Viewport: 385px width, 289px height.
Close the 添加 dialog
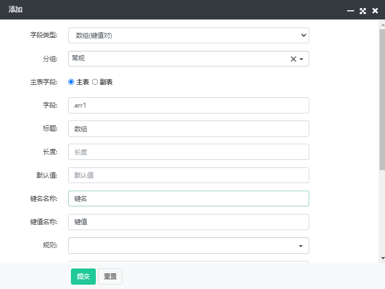375,11
